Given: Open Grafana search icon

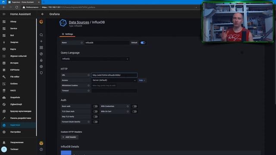Looking at the screenshot, I should click(41, 35).
